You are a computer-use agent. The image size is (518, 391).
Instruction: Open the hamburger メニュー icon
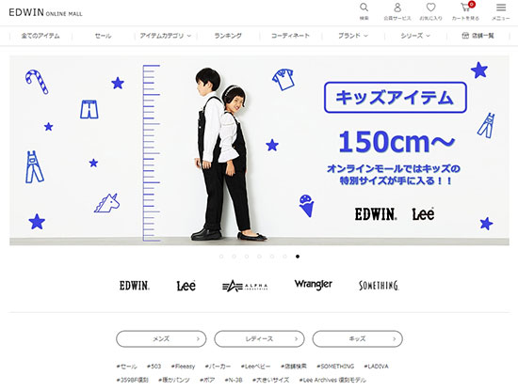(x=501, y=8)
